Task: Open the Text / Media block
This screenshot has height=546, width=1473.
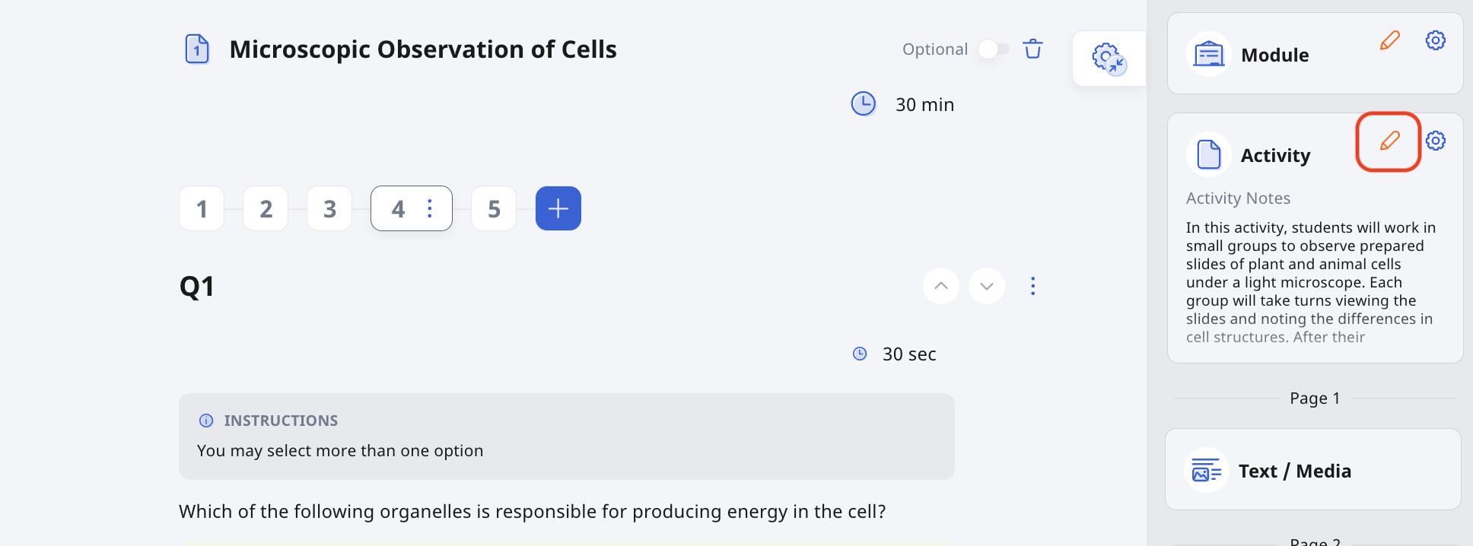Action: (x=1314, y=470)
